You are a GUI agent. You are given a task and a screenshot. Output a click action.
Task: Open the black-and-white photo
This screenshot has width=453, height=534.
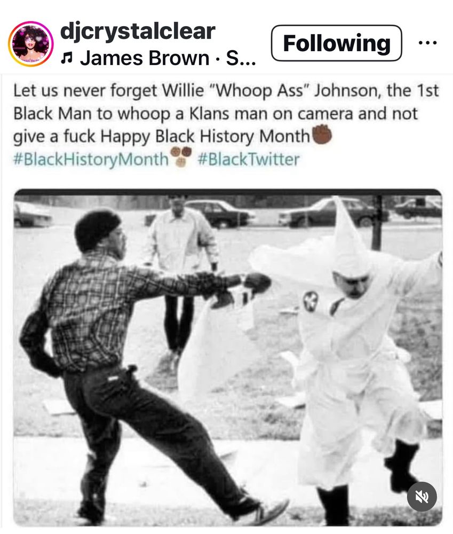point(228,358)
